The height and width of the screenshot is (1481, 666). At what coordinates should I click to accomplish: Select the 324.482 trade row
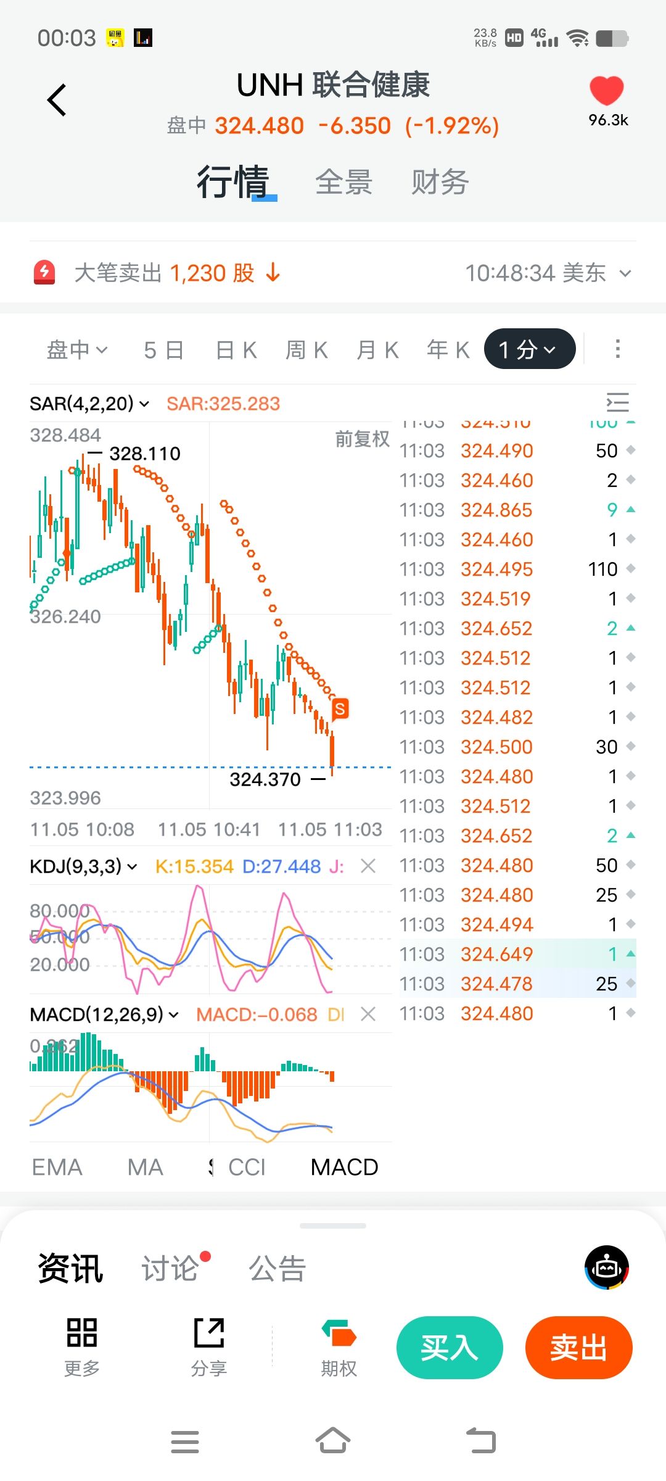[x=517, y=718]
